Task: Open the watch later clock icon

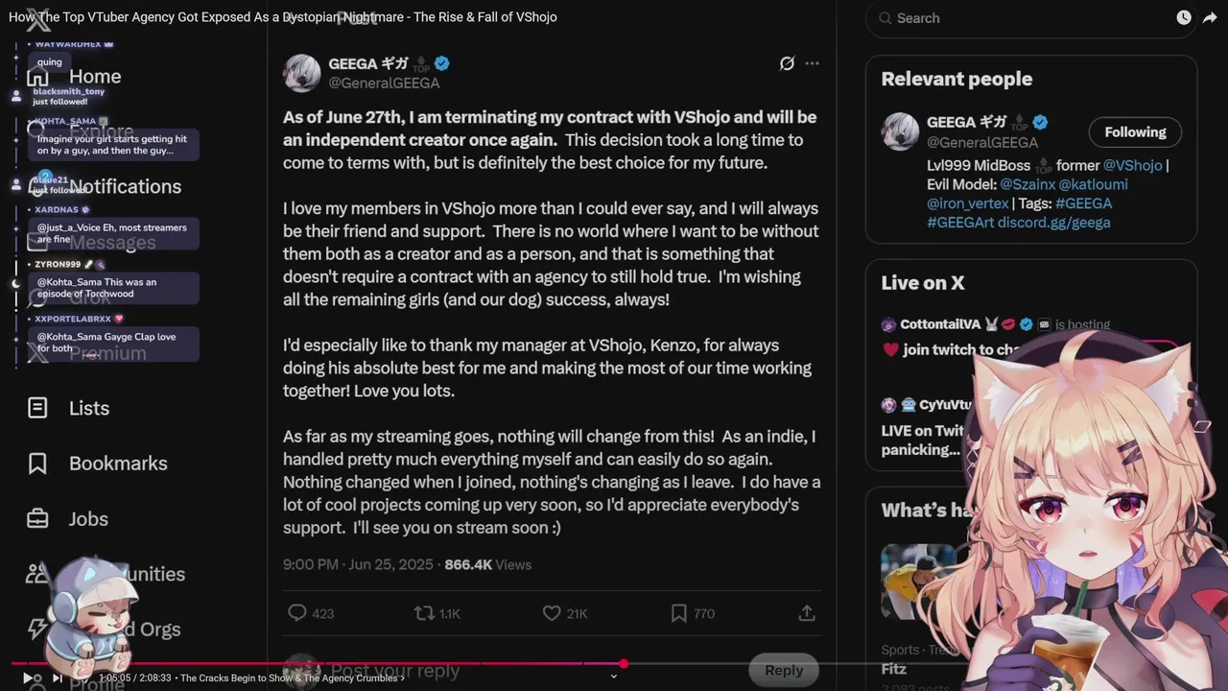Action: [x=1184, y=17]
